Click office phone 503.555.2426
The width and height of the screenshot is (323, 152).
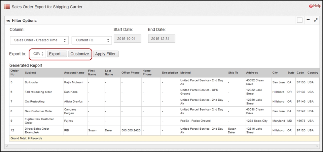point(131,130)
